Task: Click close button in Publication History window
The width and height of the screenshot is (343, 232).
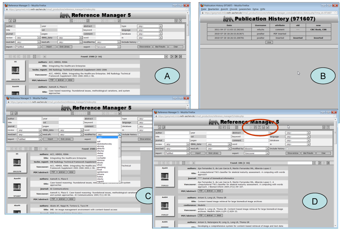Action: click(269, 42)
